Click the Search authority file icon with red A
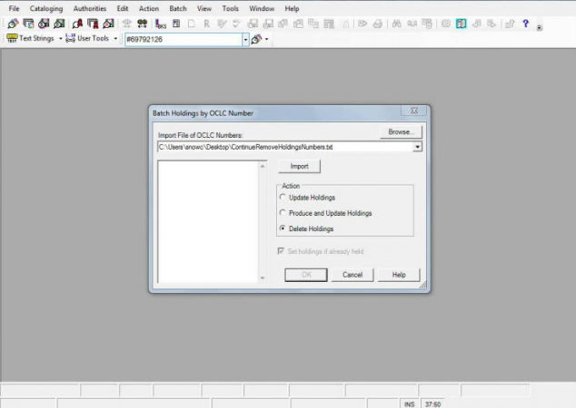Viewport: 576px width, 408px height. click(77, 24)
